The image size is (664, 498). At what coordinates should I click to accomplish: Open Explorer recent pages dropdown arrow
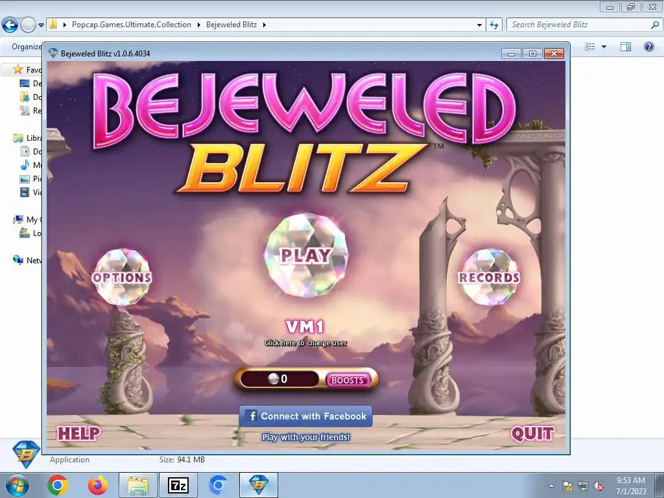click(x=41, y=25)
